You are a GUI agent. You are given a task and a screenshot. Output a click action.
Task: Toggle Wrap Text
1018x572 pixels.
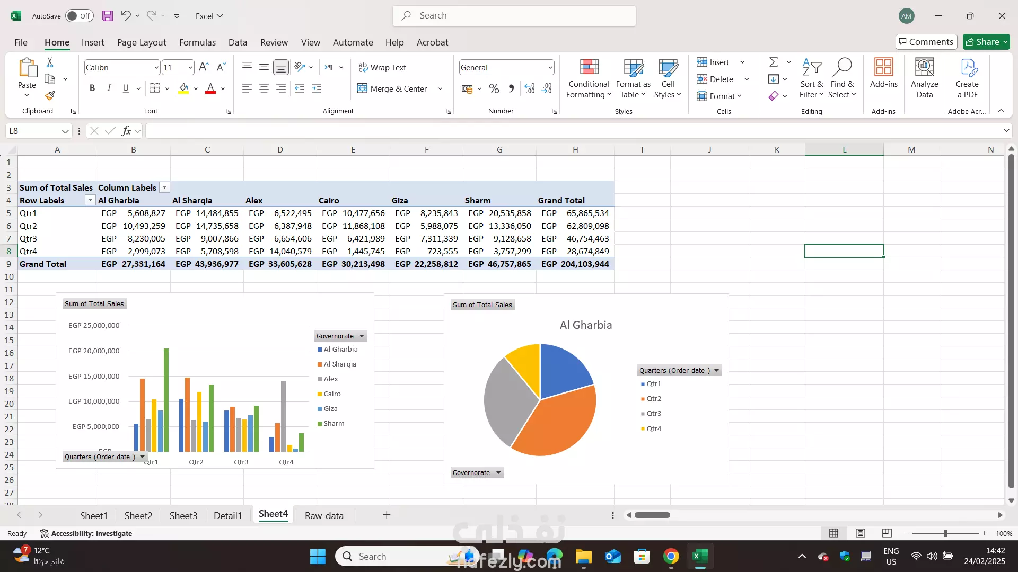pyautogui.click(x=382, y=68)
